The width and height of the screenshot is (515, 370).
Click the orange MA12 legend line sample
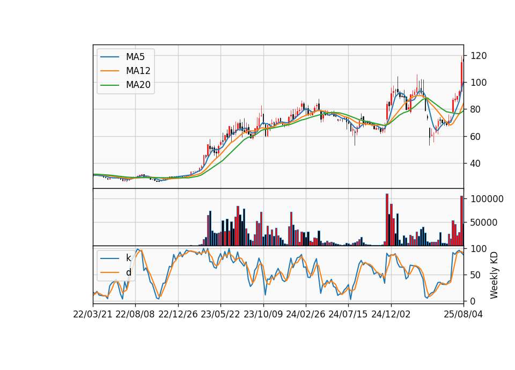[109, 71]
